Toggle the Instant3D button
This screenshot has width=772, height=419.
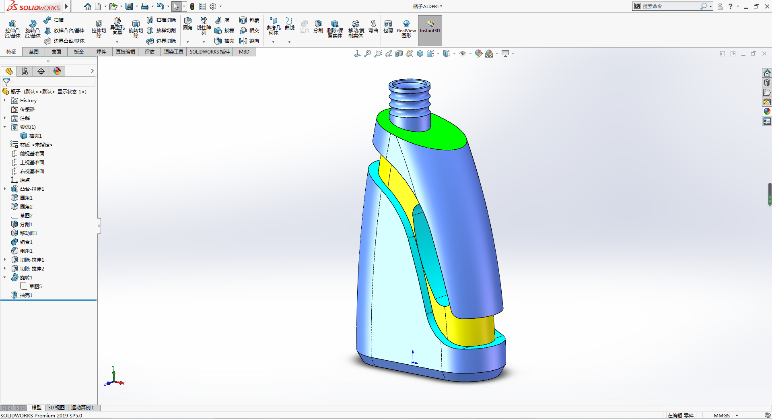(430, 30)
